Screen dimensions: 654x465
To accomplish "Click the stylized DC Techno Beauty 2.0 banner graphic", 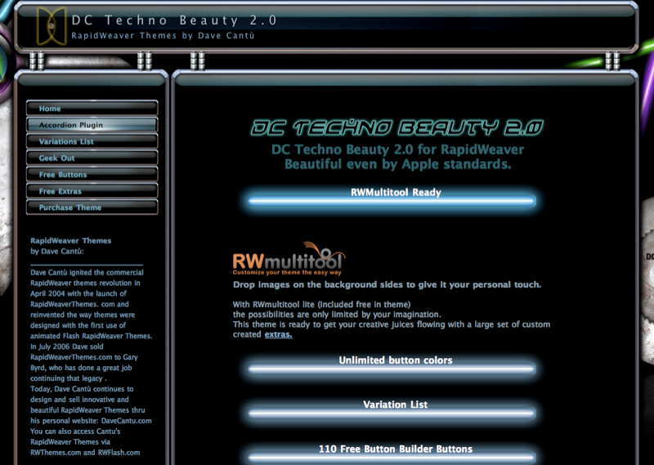I will pos(396,127).
